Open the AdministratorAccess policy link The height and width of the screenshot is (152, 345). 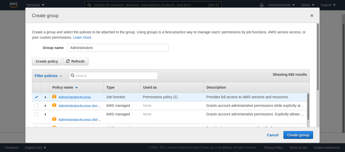point(74,97)
